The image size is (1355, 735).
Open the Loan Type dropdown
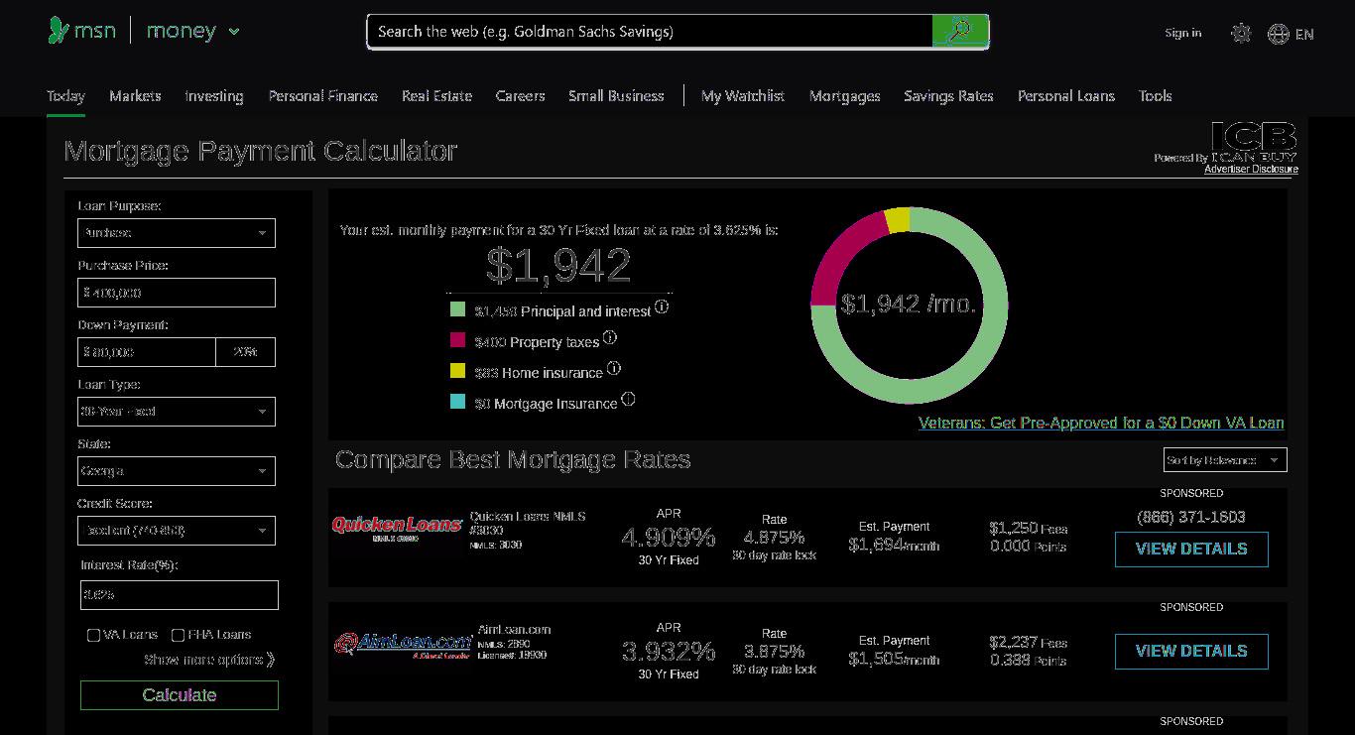point(177,412)
